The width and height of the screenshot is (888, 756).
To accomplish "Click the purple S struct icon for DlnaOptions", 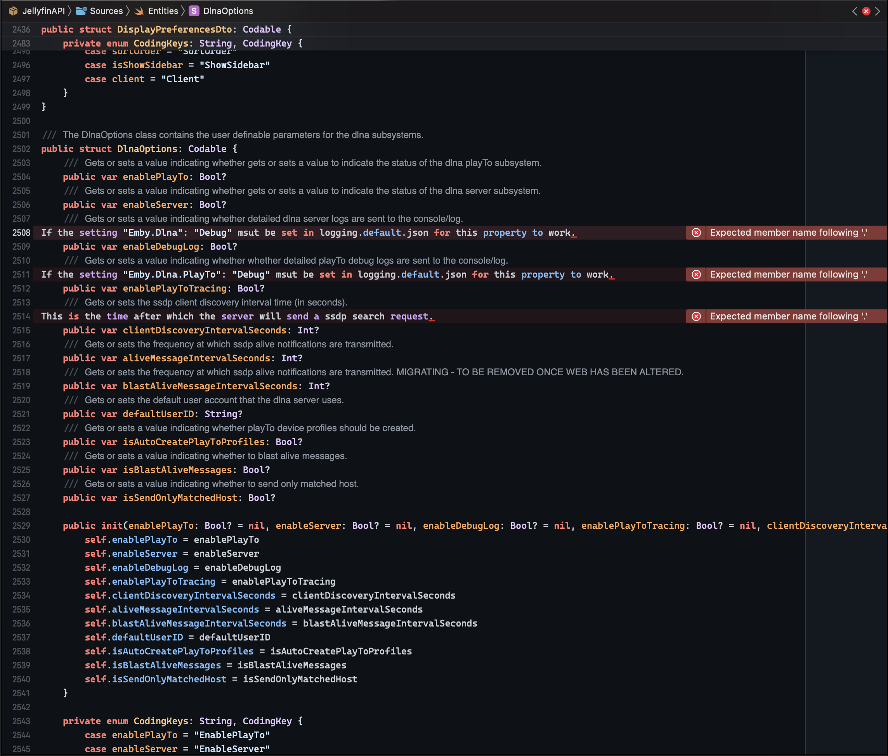I will coord(194,11).
